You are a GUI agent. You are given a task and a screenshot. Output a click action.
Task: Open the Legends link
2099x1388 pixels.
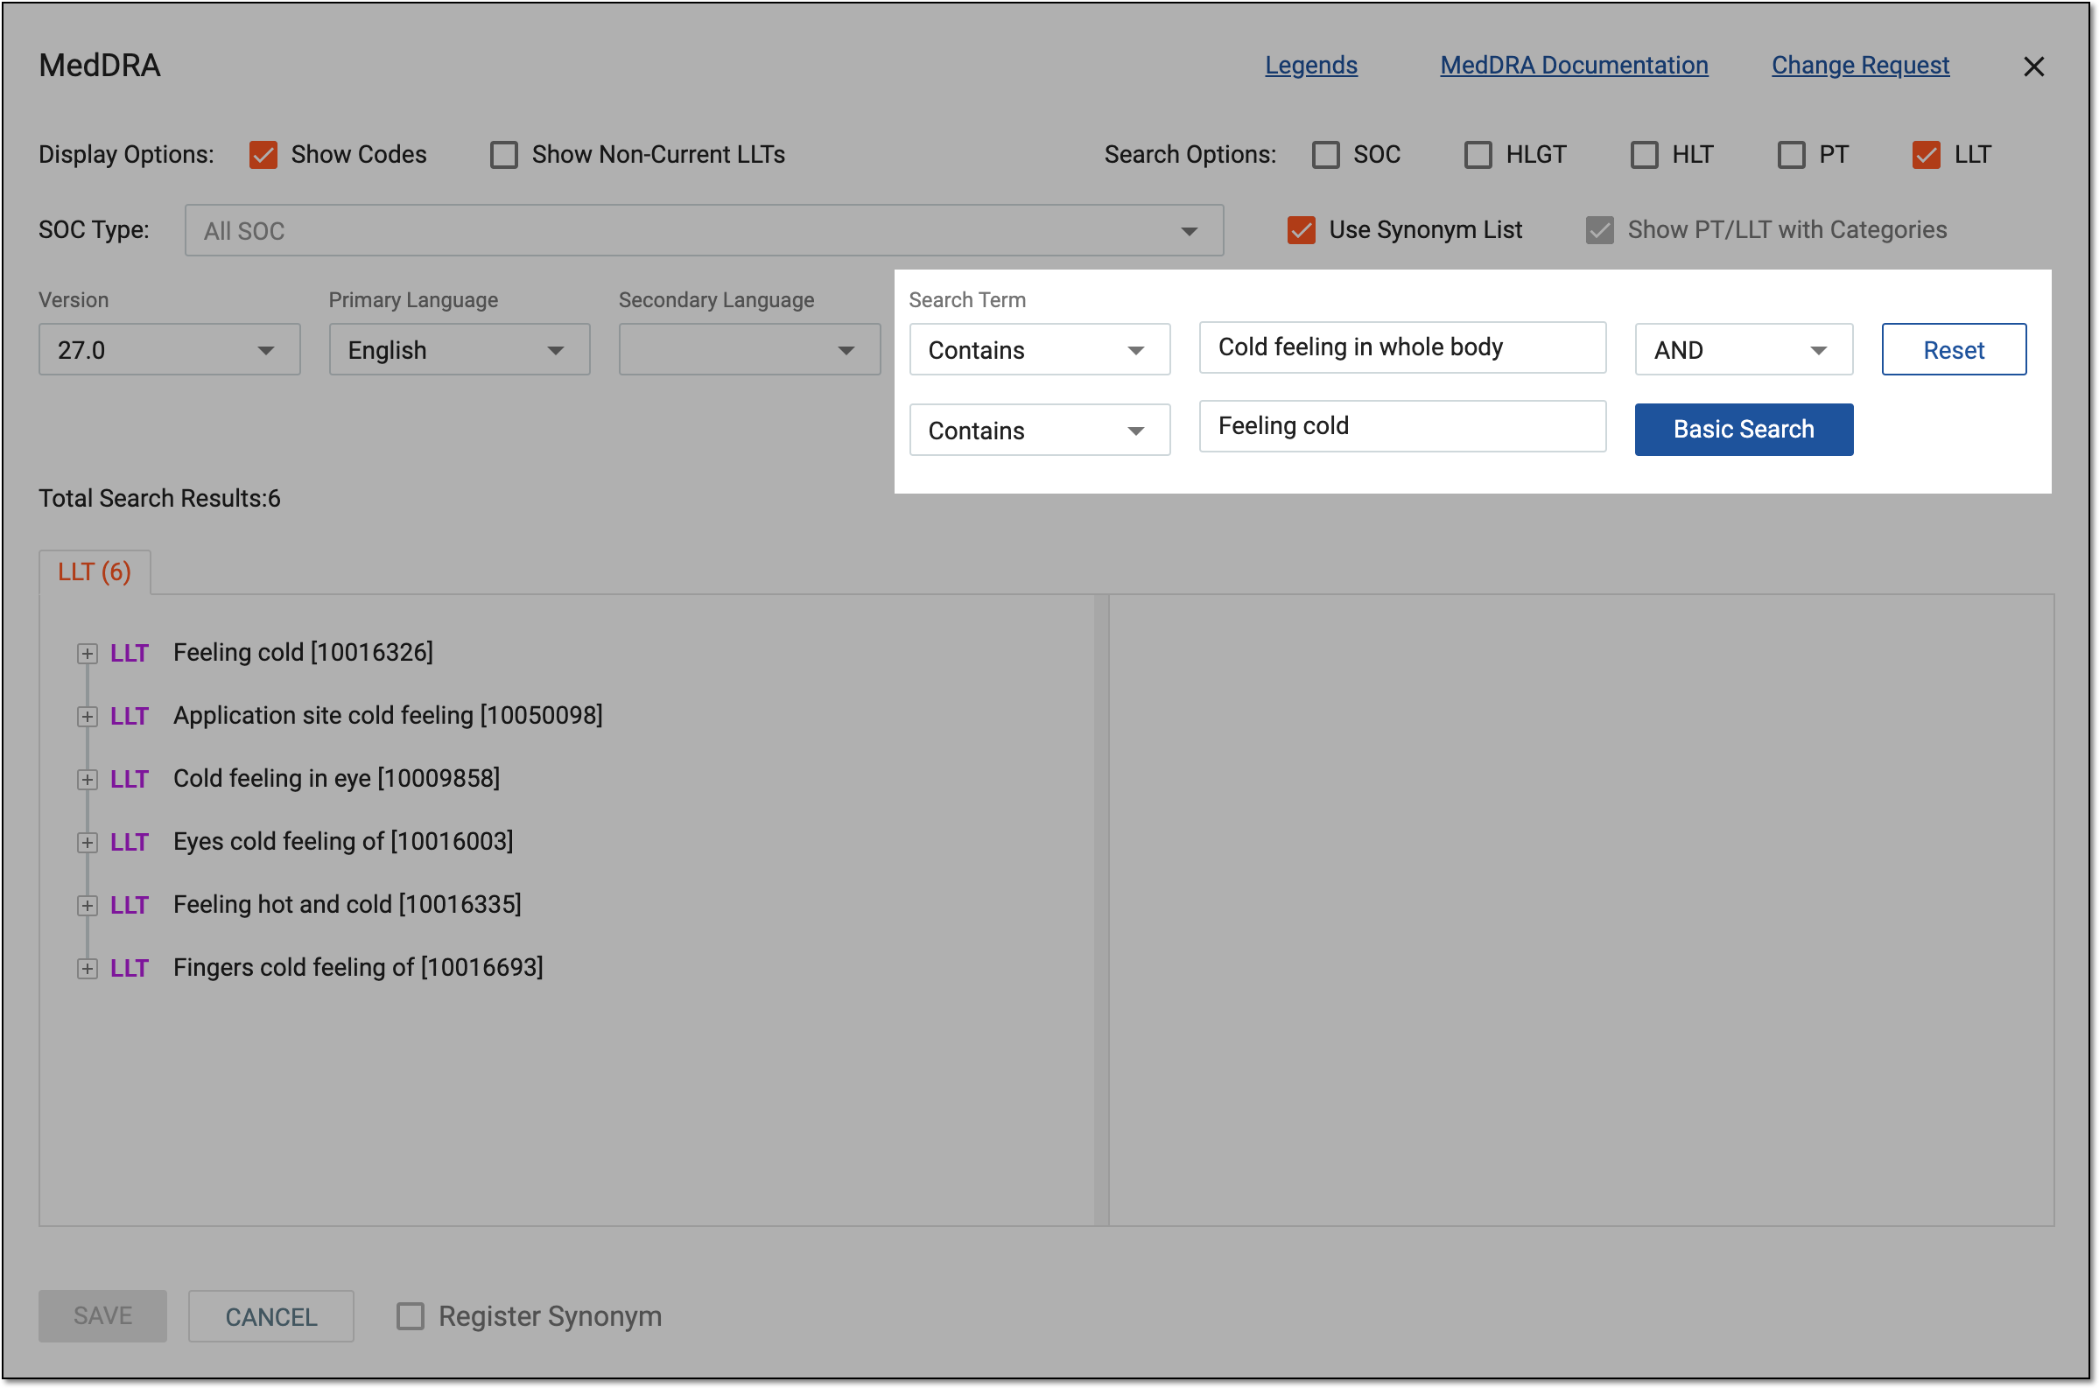pos(1310,66)
